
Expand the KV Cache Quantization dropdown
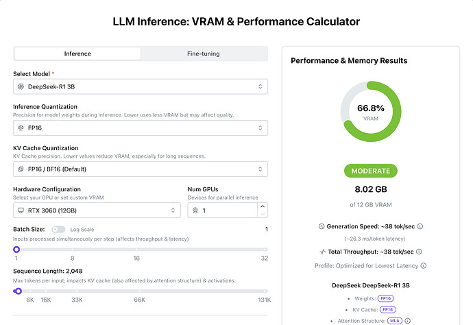click(x=140, y=169)
